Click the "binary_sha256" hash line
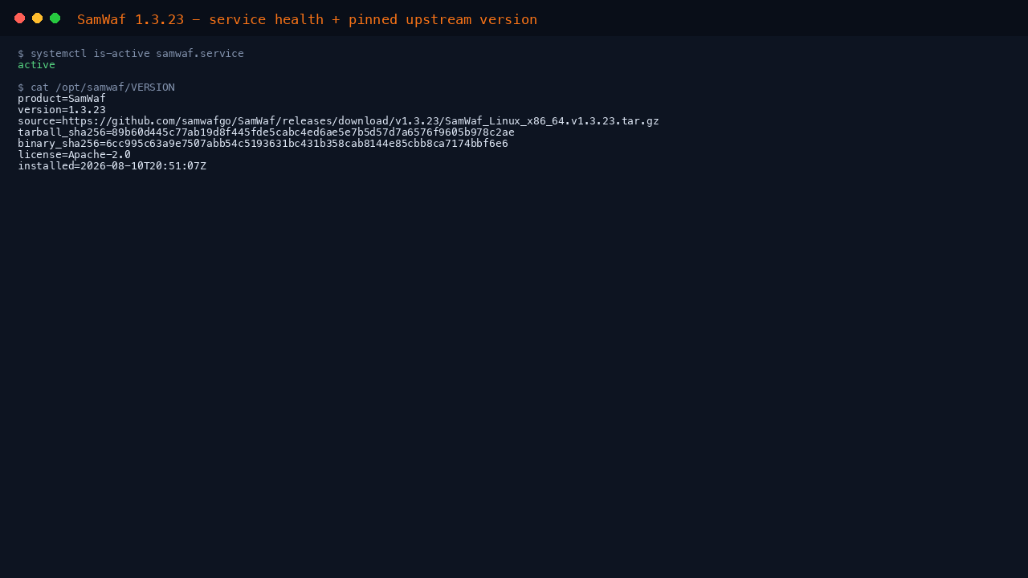Screen dimensions: 1028x578 tap(263, 144)
